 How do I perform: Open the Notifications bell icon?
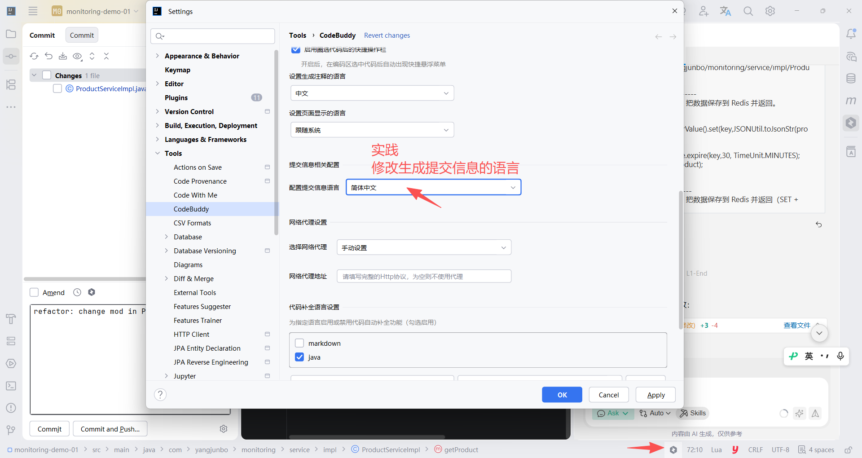tap(851, 34)
